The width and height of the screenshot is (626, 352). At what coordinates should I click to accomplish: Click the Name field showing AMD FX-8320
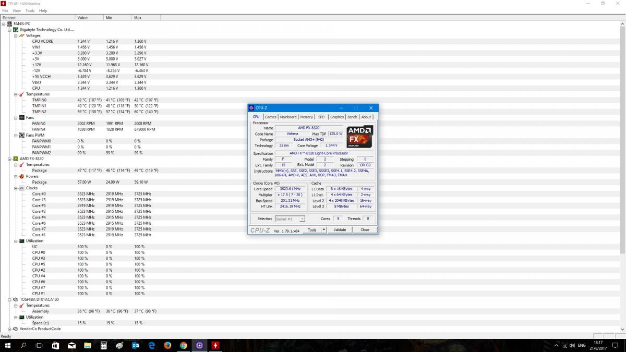point(309,128)
